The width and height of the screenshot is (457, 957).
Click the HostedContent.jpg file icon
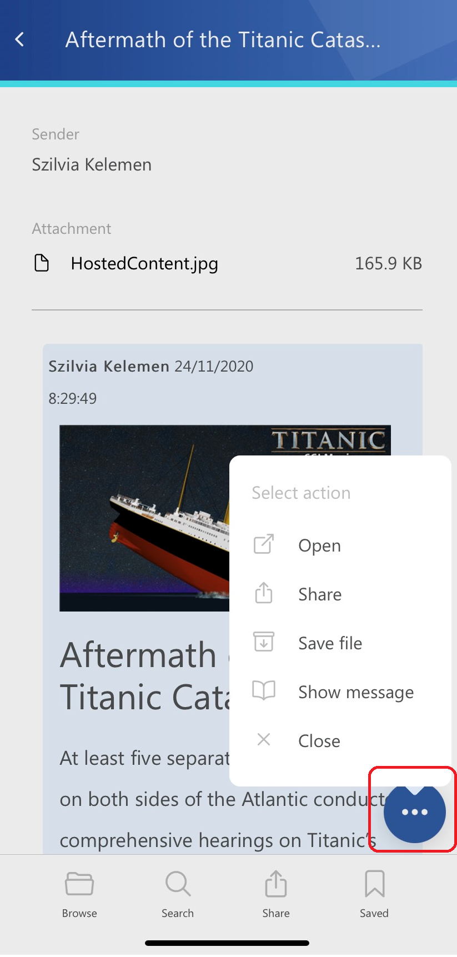pos(42,263)
